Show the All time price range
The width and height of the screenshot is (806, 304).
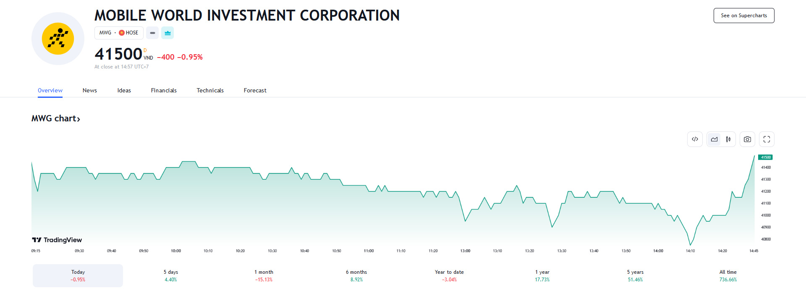pyautogui.click(x=728, y=275)
